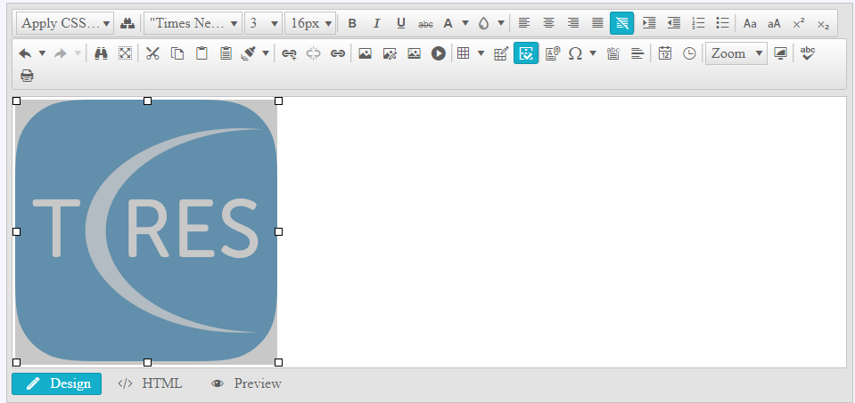Viewport: 855px width, 403px height.
Task: Click the Insert Table grid icon
Action: 464,53
